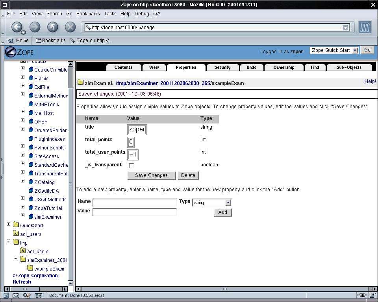Open the Sub-Objects tab

349,67
